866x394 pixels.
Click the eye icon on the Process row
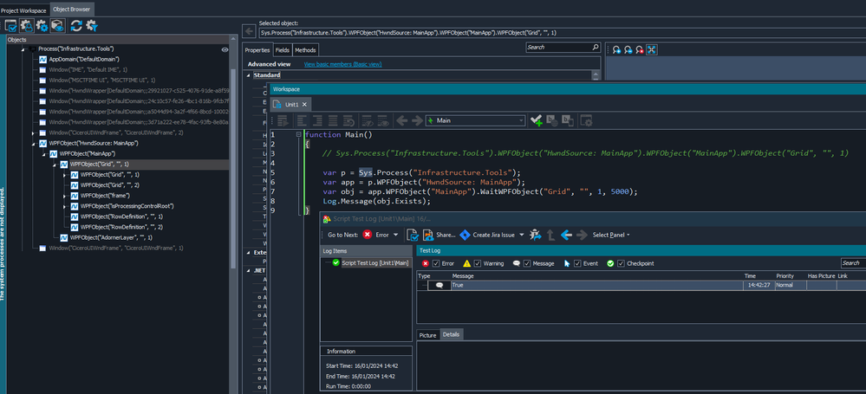[225, 49]
